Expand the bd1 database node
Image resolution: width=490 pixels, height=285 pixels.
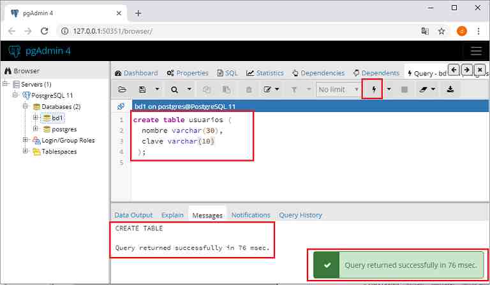pyautogui.click(x=36, y=118)
